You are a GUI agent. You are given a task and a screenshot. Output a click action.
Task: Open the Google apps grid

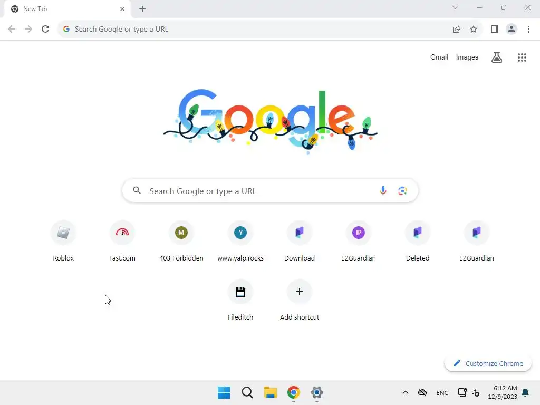(x=522, y=57)
